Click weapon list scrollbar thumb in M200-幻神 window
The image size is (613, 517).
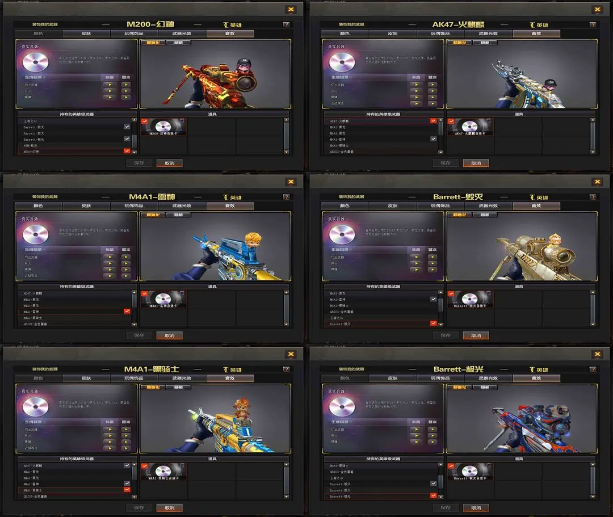point(134,141)
